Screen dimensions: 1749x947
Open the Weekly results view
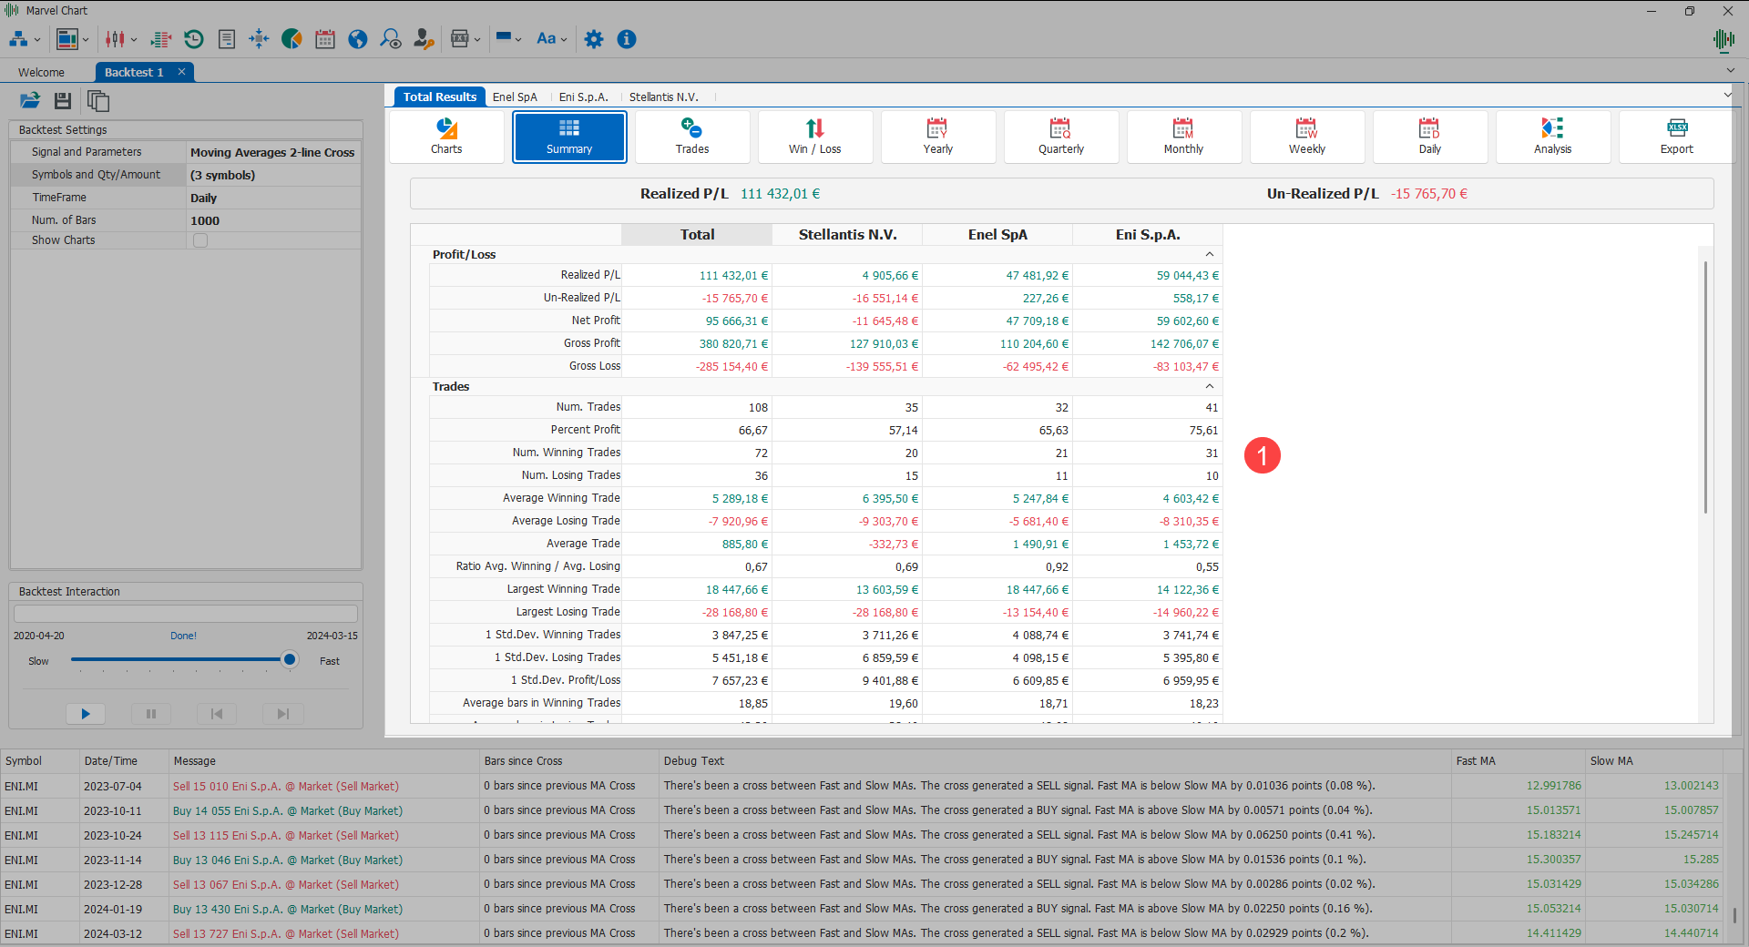1307,137
